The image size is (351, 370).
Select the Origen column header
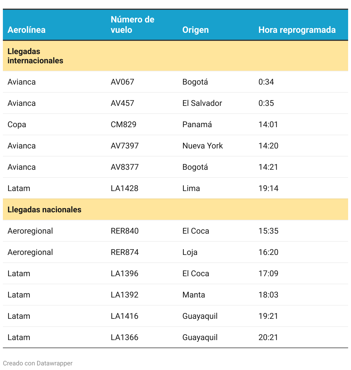195,30
